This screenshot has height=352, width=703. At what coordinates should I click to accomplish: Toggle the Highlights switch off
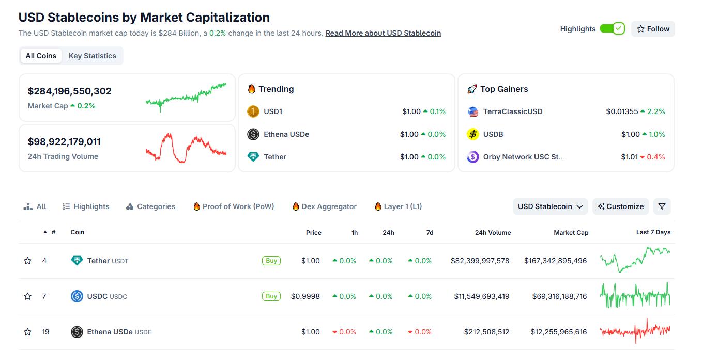click(613, 29)
